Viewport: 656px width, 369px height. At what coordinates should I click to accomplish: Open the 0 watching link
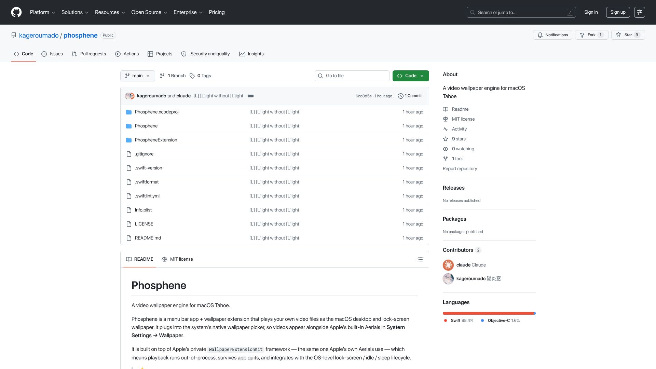click(x=459, y=149)
